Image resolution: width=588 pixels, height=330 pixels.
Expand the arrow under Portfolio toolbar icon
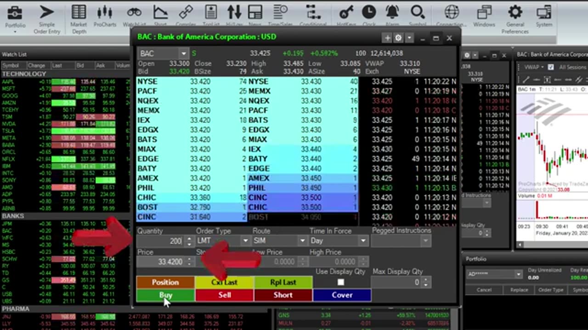15,32
